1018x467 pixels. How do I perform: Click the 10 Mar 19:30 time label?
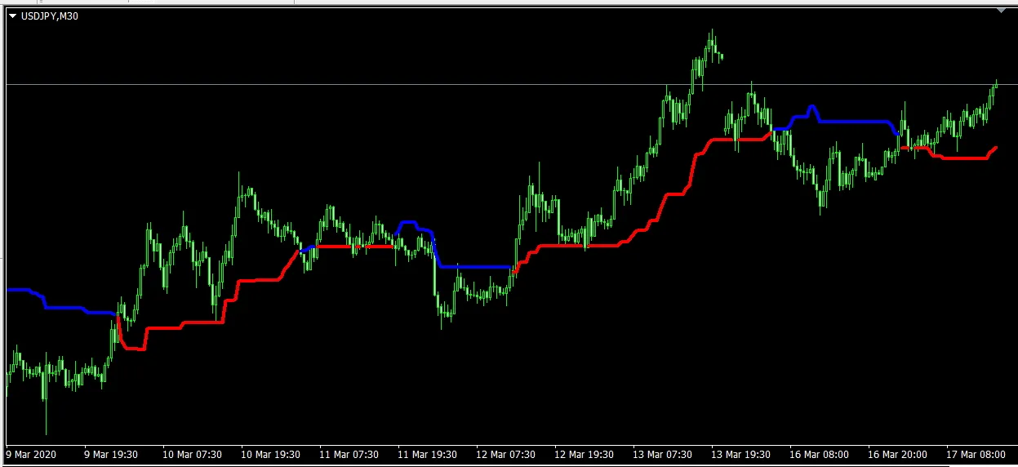269,454
